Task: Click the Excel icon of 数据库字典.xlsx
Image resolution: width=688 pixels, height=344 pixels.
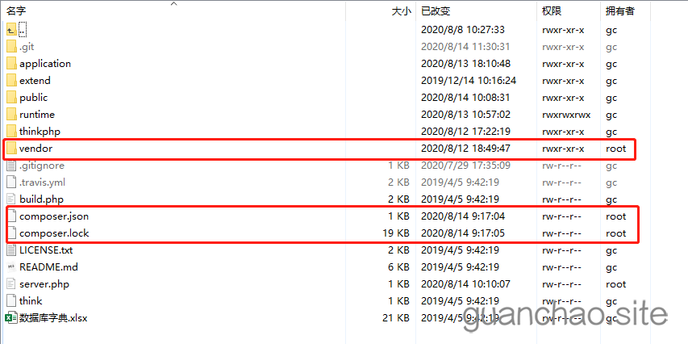Action: (x=11, y=318)
